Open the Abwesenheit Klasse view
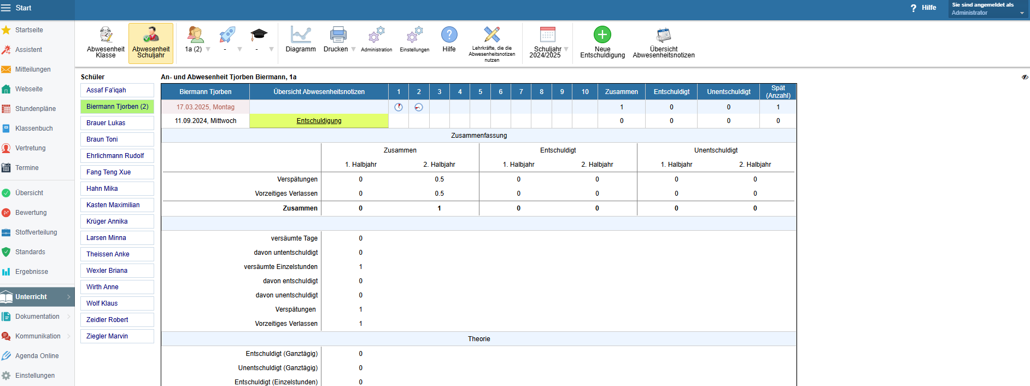 pos(106,36)
